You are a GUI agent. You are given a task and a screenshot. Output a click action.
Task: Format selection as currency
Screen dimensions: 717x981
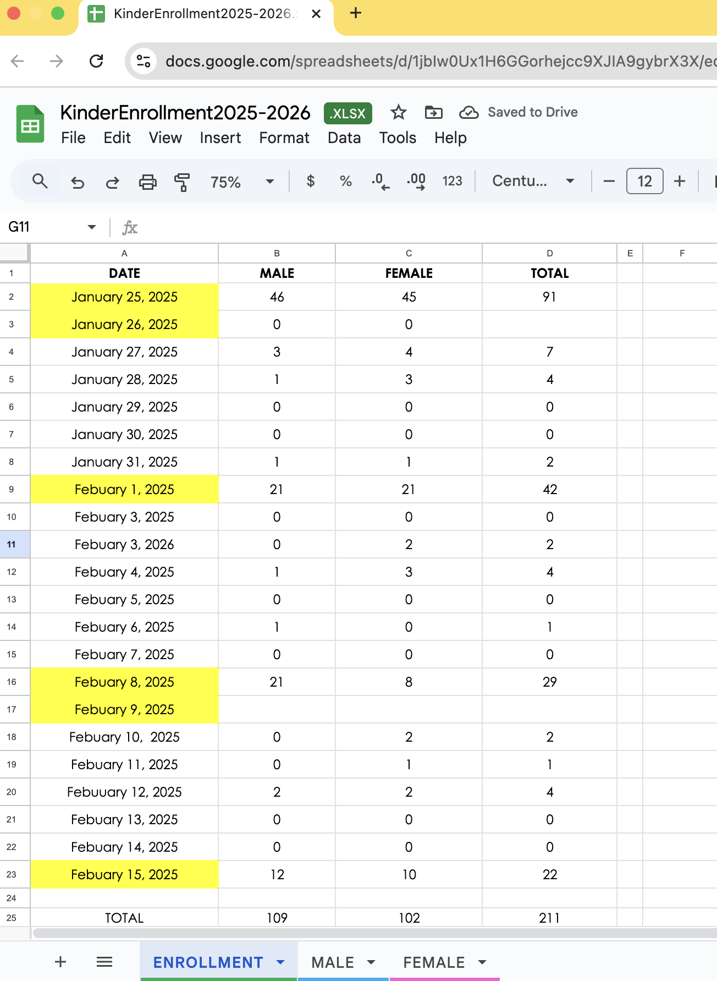click(311, 181)
